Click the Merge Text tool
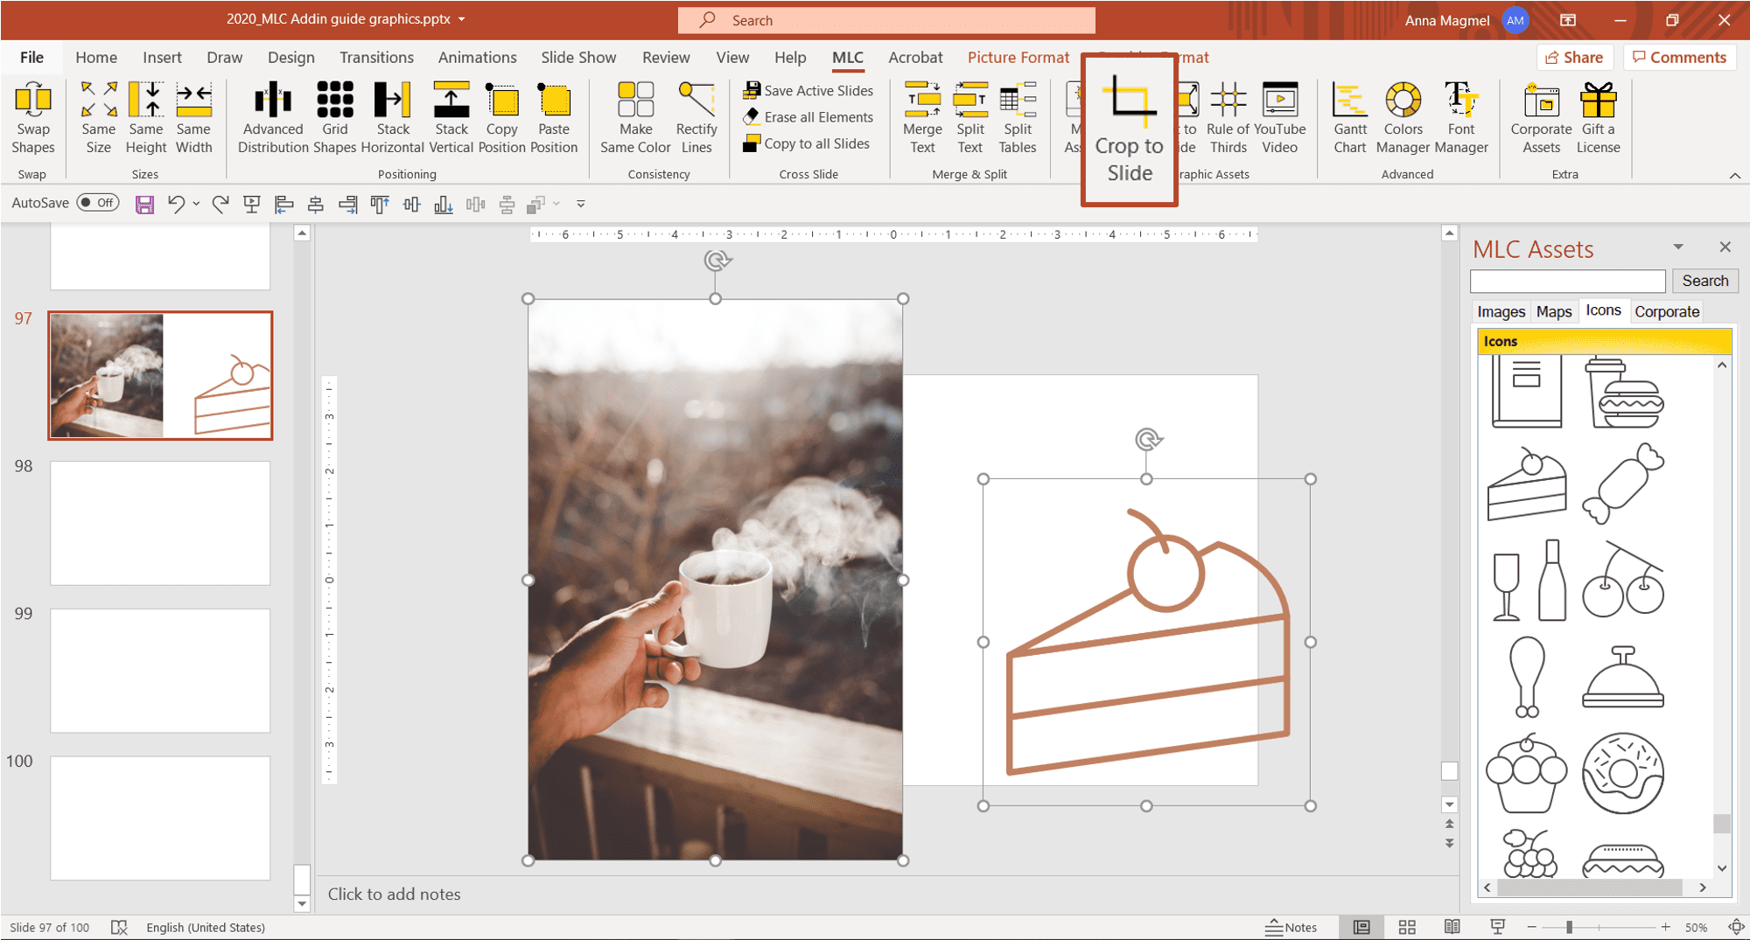Screen dimensions: 1750x940 coord(922,118)
